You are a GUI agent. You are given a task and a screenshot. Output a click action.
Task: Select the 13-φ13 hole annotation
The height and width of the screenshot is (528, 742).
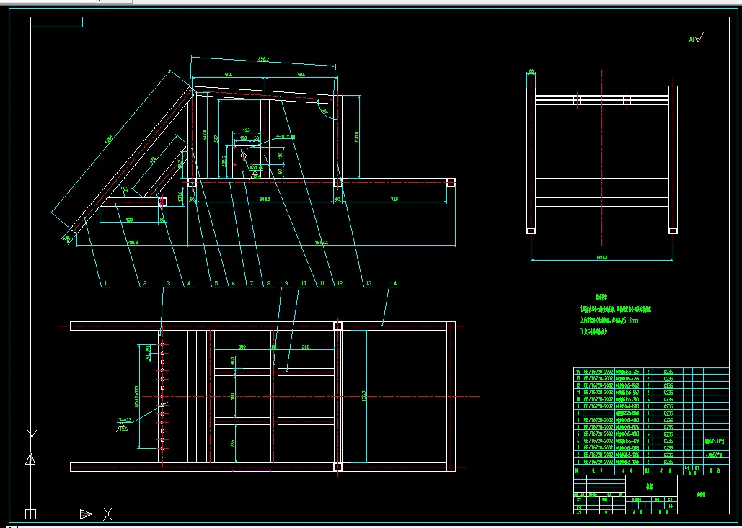click(124, 420)
